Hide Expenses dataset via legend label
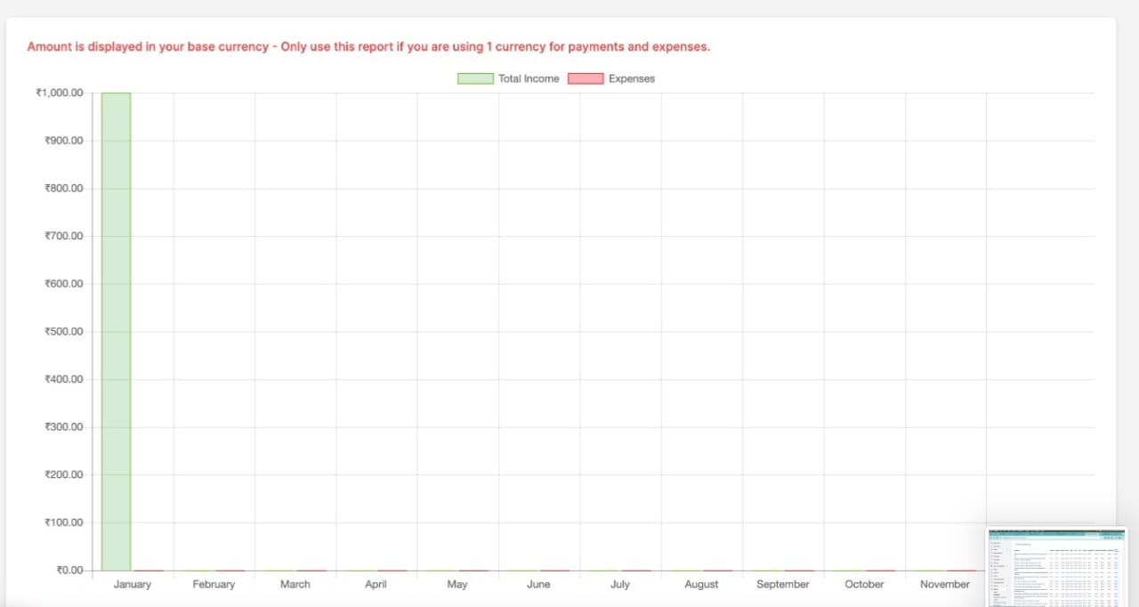The height and width of the screenshot is (607, 1139). coord(632,78)
